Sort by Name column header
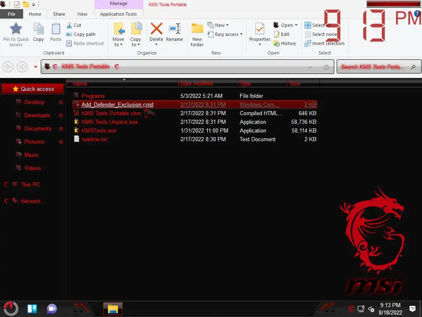422x317 pixels. 122,83
